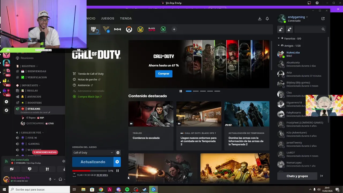Open the Call of Duty Vanguard game icon
The image size is (343, 193).
click(106, 29)
